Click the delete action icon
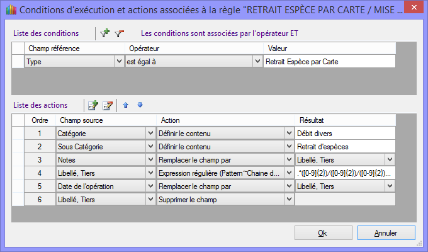Viewport: 428px width, 252px height. 108,105
